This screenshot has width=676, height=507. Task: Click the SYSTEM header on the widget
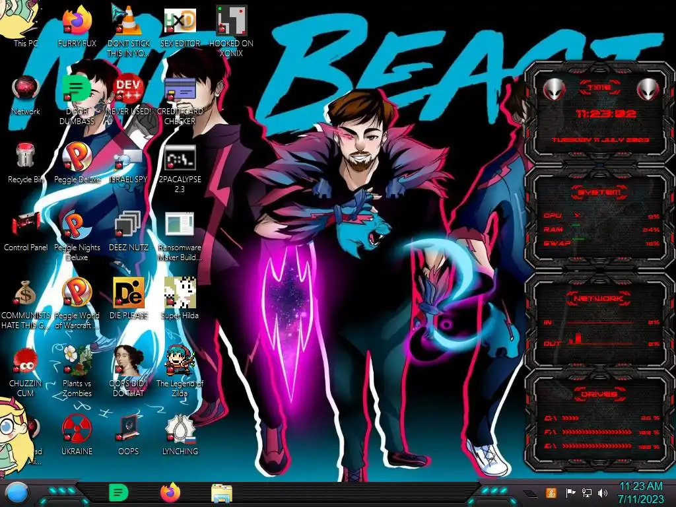(x=599, y=192)
